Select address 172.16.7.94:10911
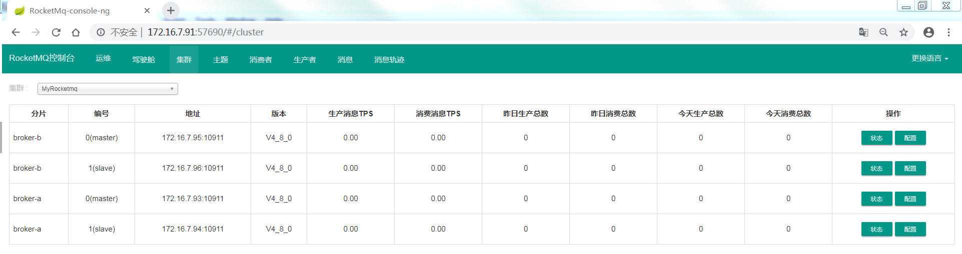Viewport: 962px width, 254px height. point(193,229)
